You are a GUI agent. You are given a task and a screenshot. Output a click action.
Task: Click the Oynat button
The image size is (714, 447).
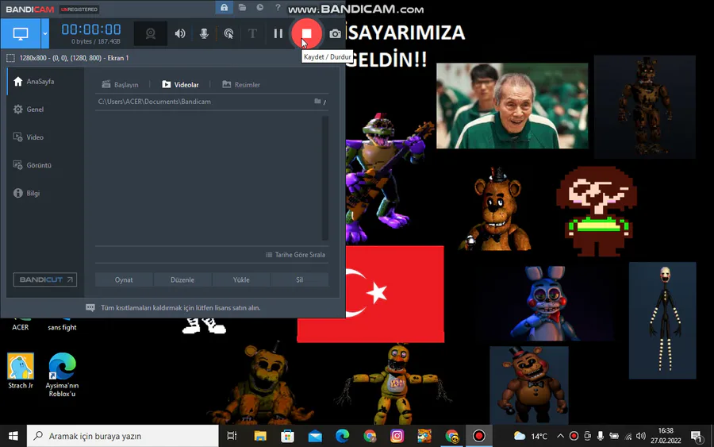pyautogui.click(x=124, y=279)
